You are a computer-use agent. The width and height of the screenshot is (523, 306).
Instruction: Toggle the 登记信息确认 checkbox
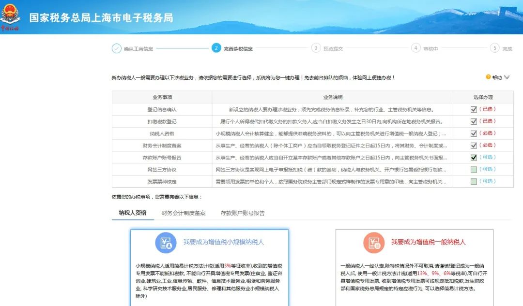[474, 109]
